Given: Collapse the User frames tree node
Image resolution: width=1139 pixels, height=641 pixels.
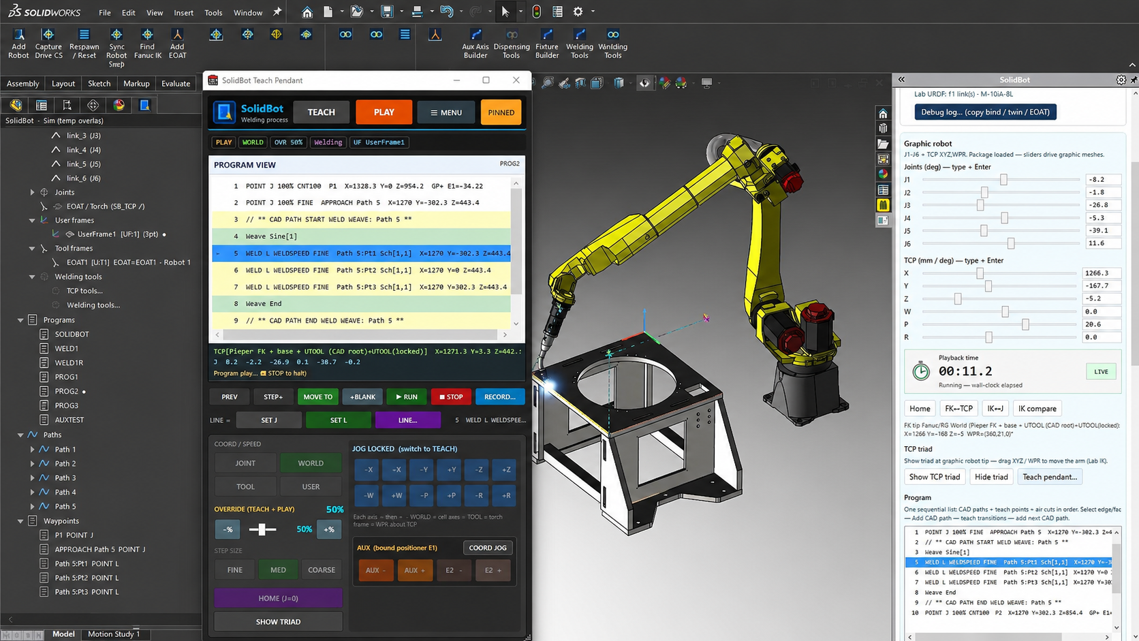Looking at the screenshot, I should [32, 220].
